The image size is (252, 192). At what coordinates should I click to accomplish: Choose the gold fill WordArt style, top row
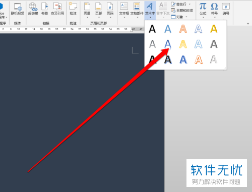point(214,29)
